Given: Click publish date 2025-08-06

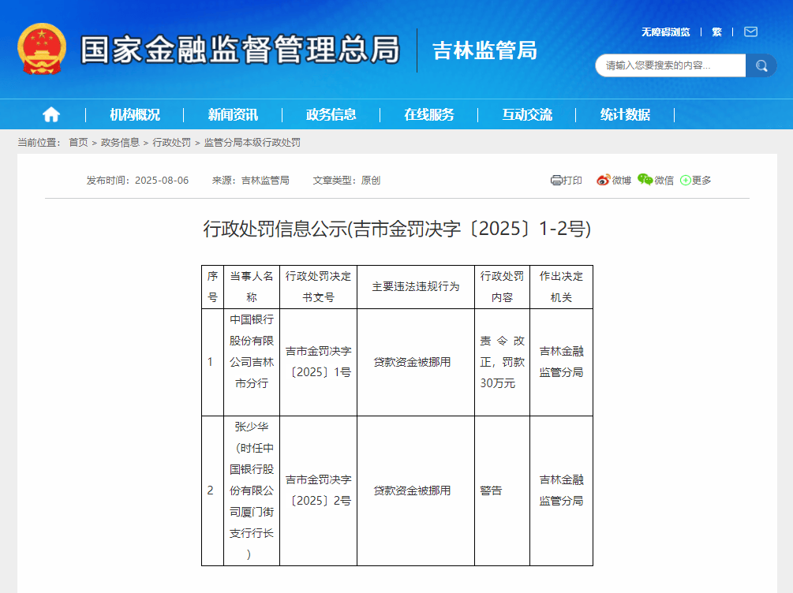Looking at the screenshot, I should [x=162, y=181].
